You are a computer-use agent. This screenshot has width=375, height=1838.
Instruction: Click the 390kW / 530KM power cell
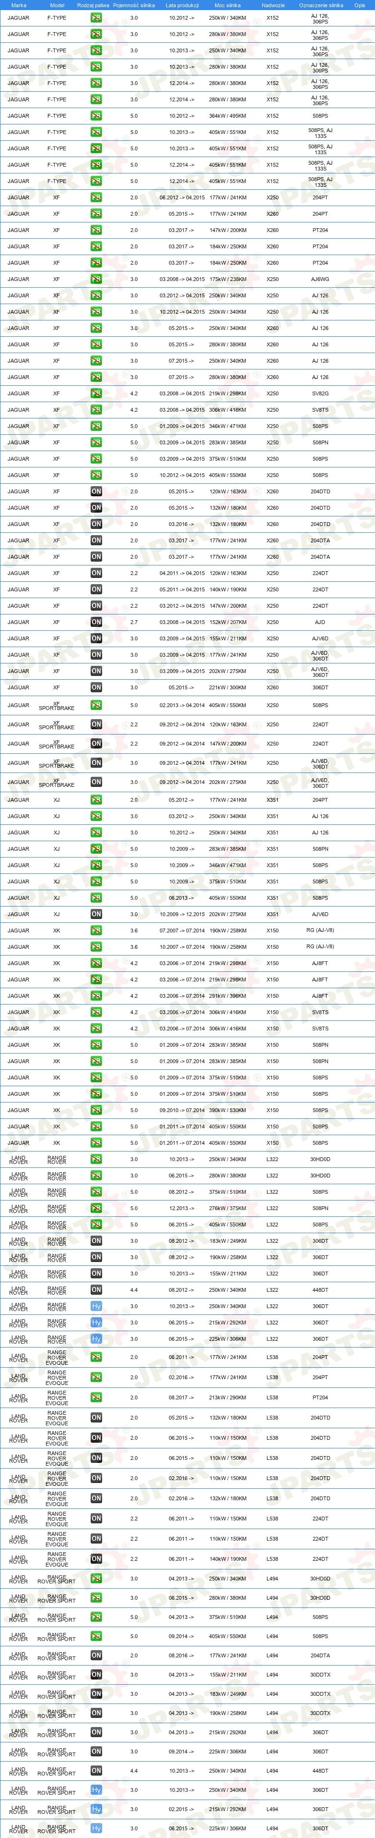click(228, 1110)
